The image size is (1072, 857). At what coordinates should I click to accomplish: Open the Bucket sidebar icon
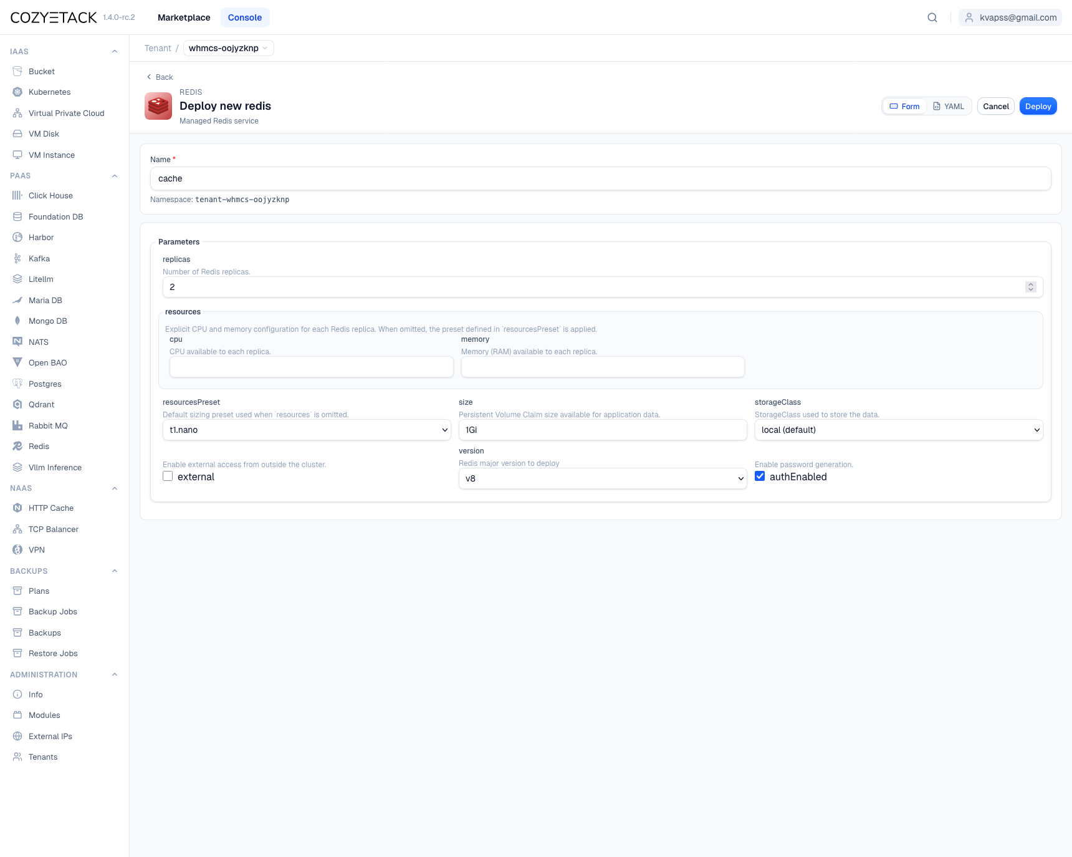(17, 71)
